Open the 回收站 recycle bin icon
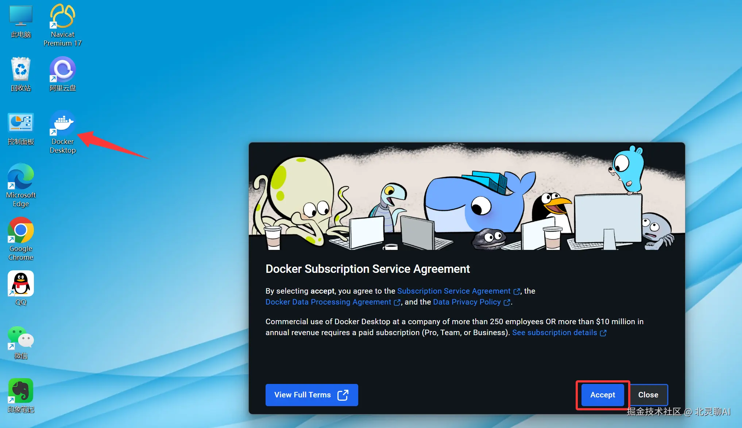The width and height of the screenshot is (742, 428). point(21,69)
